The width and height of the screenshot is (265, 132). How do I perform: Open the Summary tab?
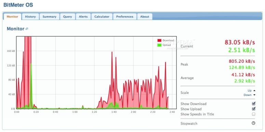click(49, 16)
